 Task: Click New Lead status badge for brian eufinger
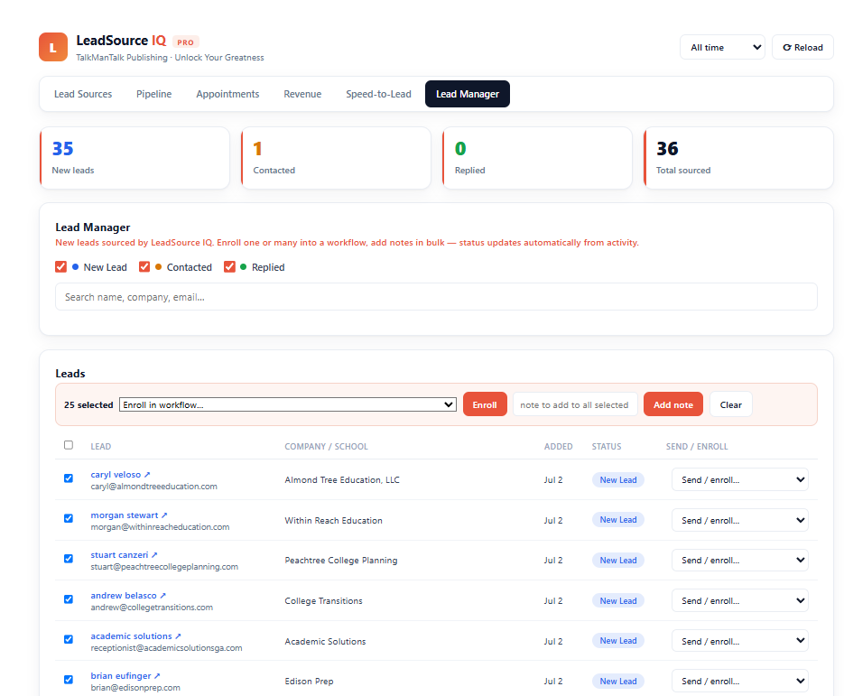[618, 682]
